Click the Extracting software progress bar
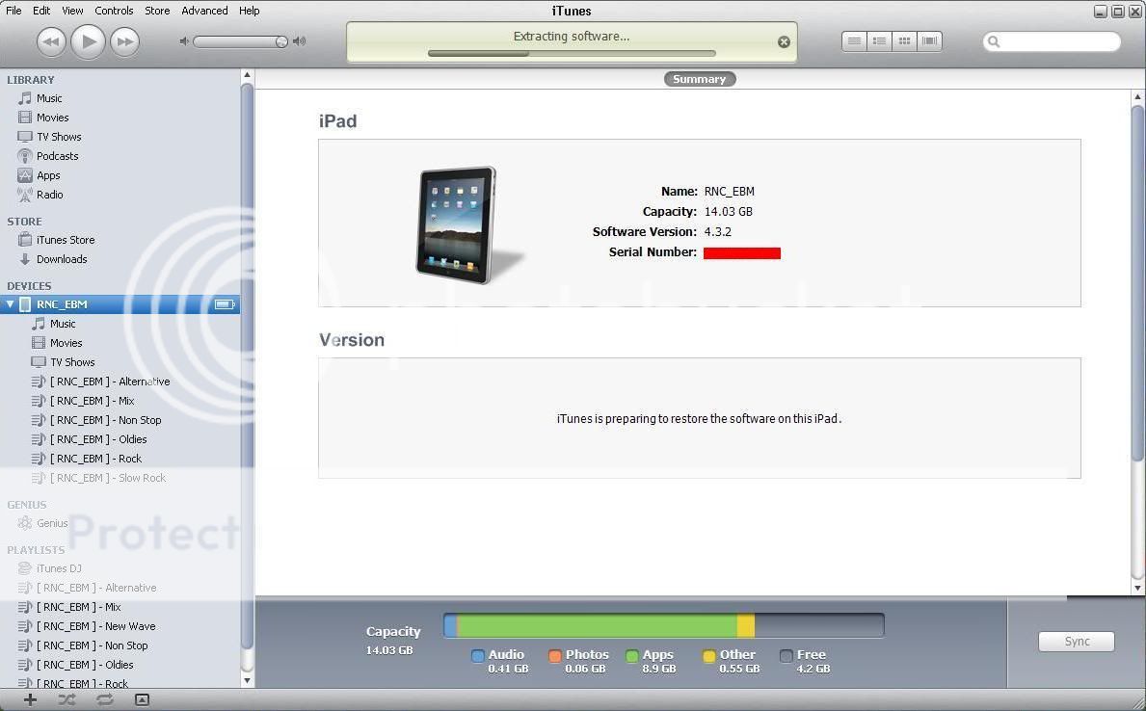Image resolution: width=1146 pixels, height=711 pixels. click(x=572, y=53)
